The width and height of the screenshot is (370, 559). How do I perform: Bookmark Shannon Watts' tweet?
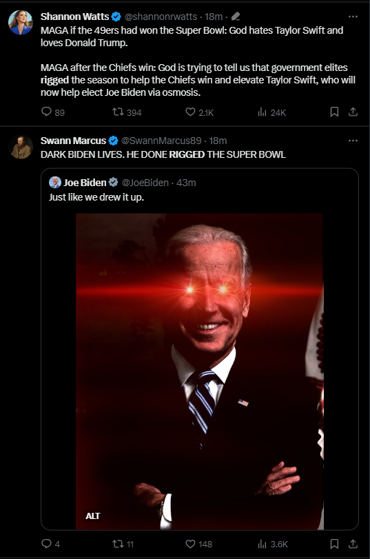click(x=334, y=112)
